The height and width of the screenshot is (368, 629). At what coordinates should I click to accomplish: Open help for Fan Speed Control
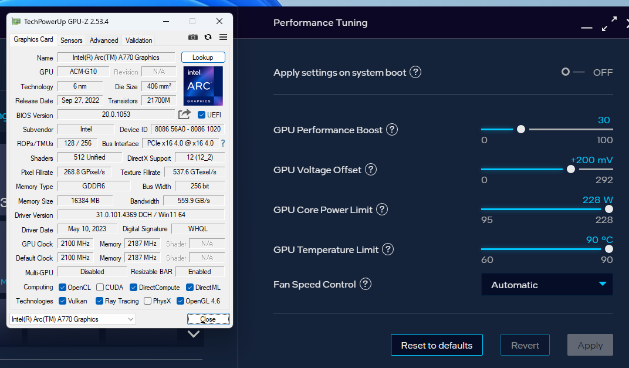(366, 284)
